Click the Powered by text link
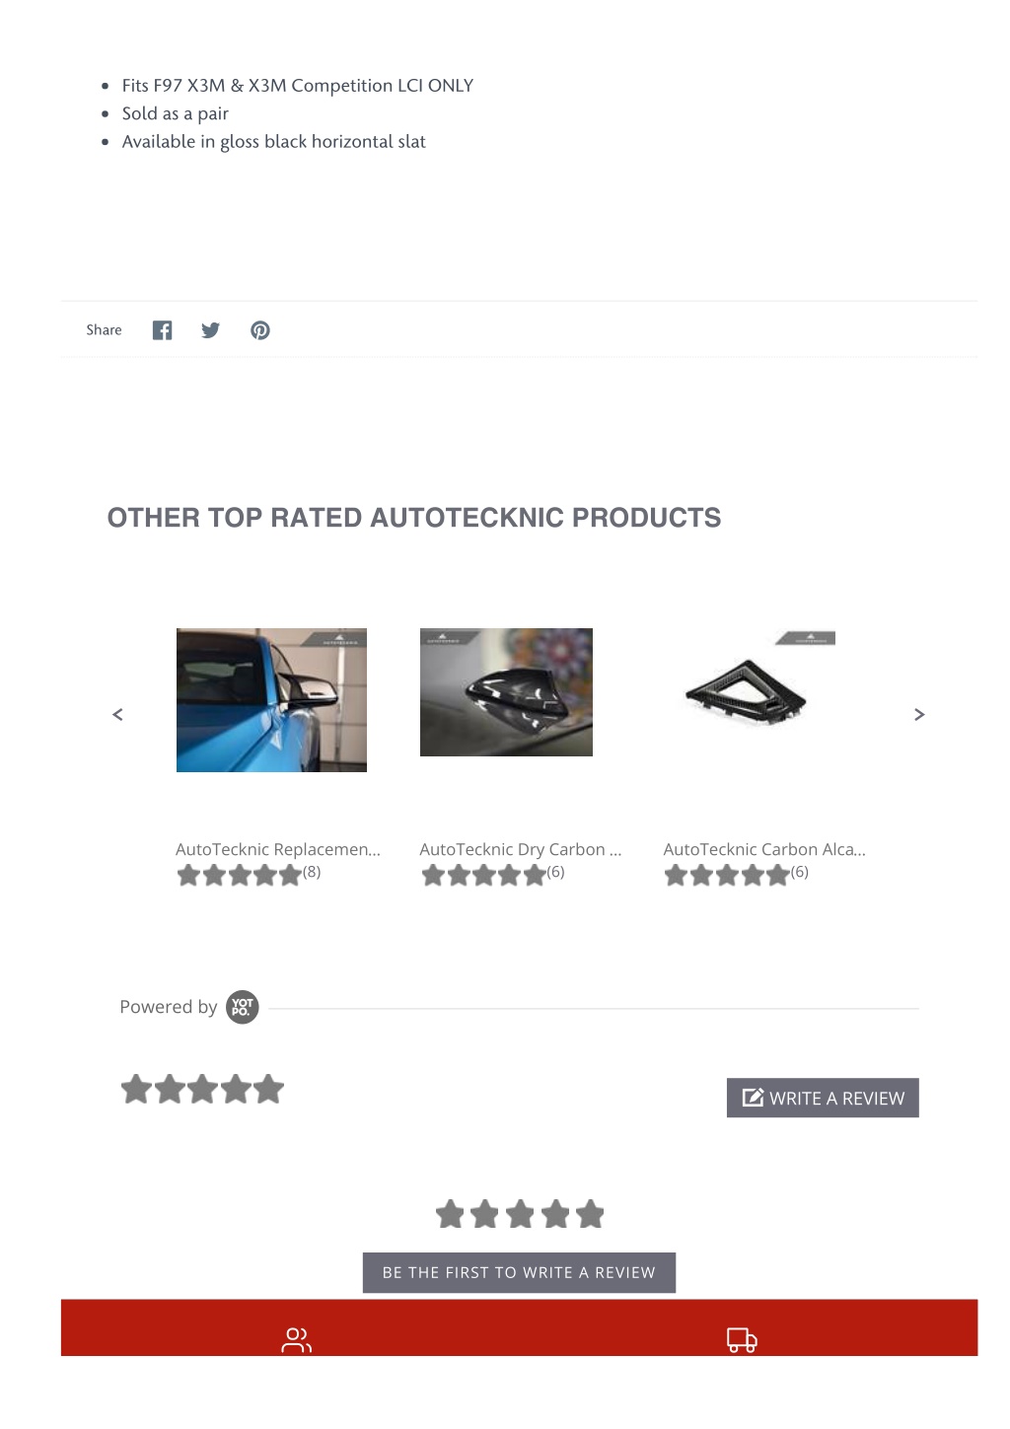The width and height of the screenshot is (1010, 1429). tap(169, 1007)
